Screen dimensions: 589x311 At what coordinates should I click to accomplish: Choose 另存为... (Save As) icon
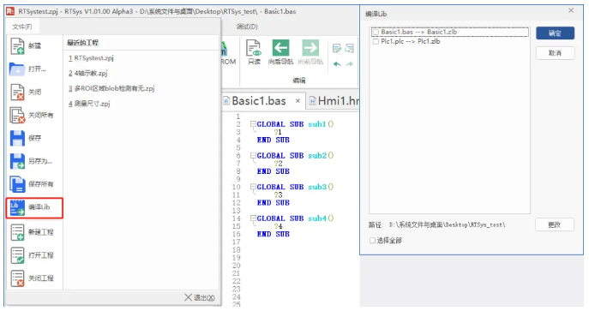pos(17,161)
